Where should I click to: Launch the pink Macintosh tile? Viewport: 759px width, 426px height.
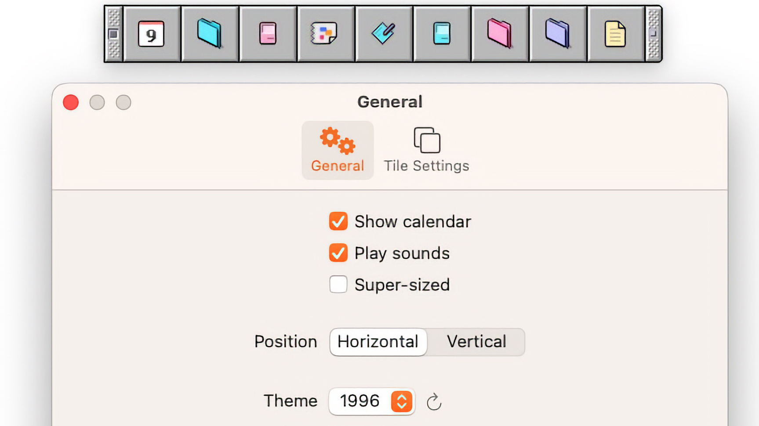[268, 34]
